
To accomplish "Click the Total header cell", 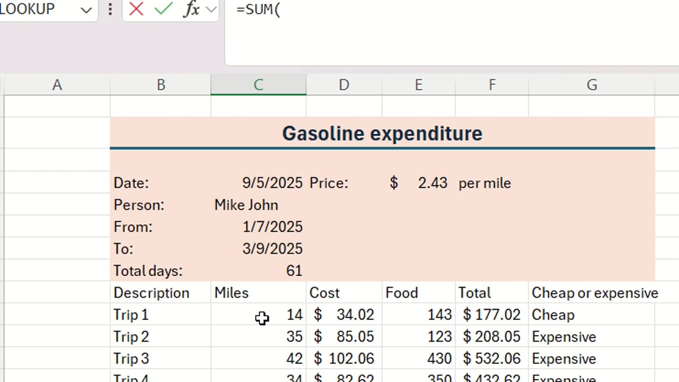I will click(x=492, y=293).
